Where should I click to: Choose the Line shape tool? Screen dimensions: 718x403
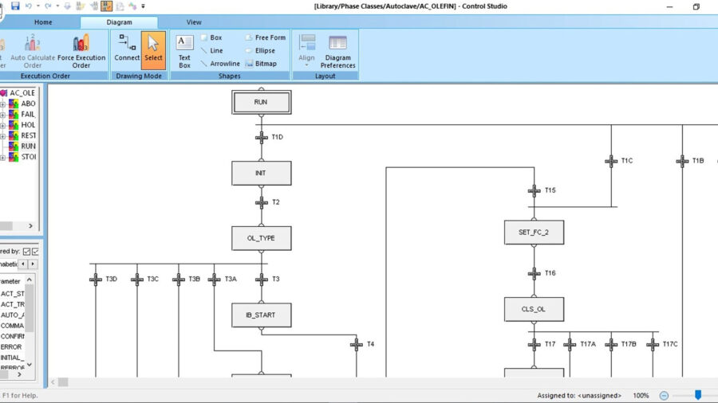pos(212,51)
